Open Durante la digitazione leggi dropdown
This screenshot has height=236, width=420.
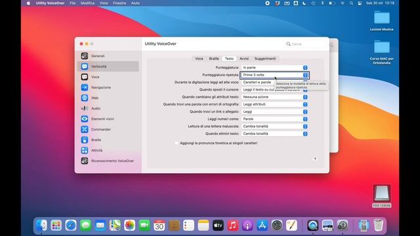tap(274, 83)
